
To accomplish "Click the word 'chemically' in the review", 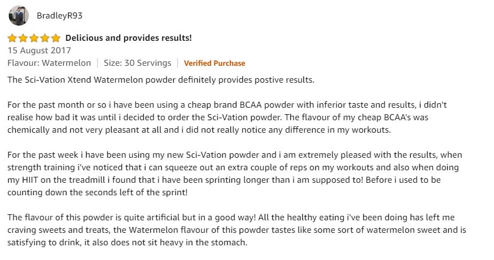I will [28, 130].
